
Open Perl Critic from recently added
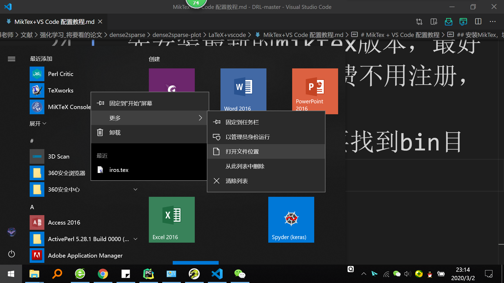[60, 74]
